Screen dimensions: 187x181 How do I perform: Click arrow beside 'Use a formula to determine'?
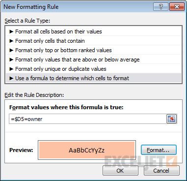pyautogui.click(x=11, y=78)
